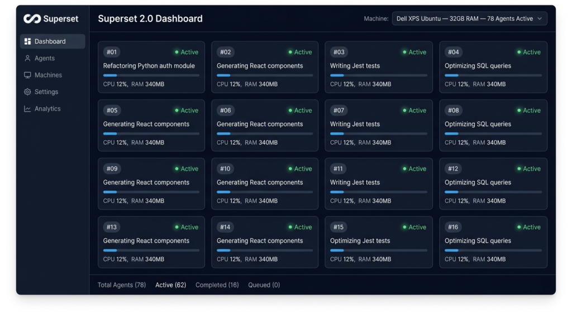Click the progress bar on agent #06 card
This screenshot has height=312, width=572.
click(265, 134)
